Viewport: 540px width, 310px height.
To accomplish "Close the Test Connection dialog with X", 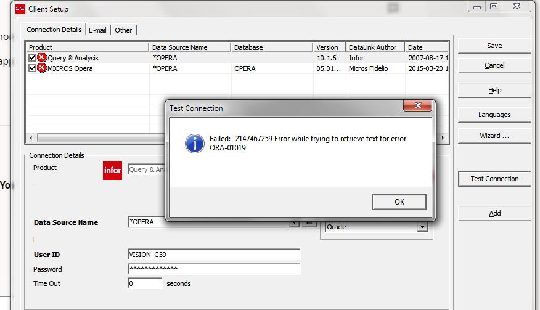I will pos(417,107).
